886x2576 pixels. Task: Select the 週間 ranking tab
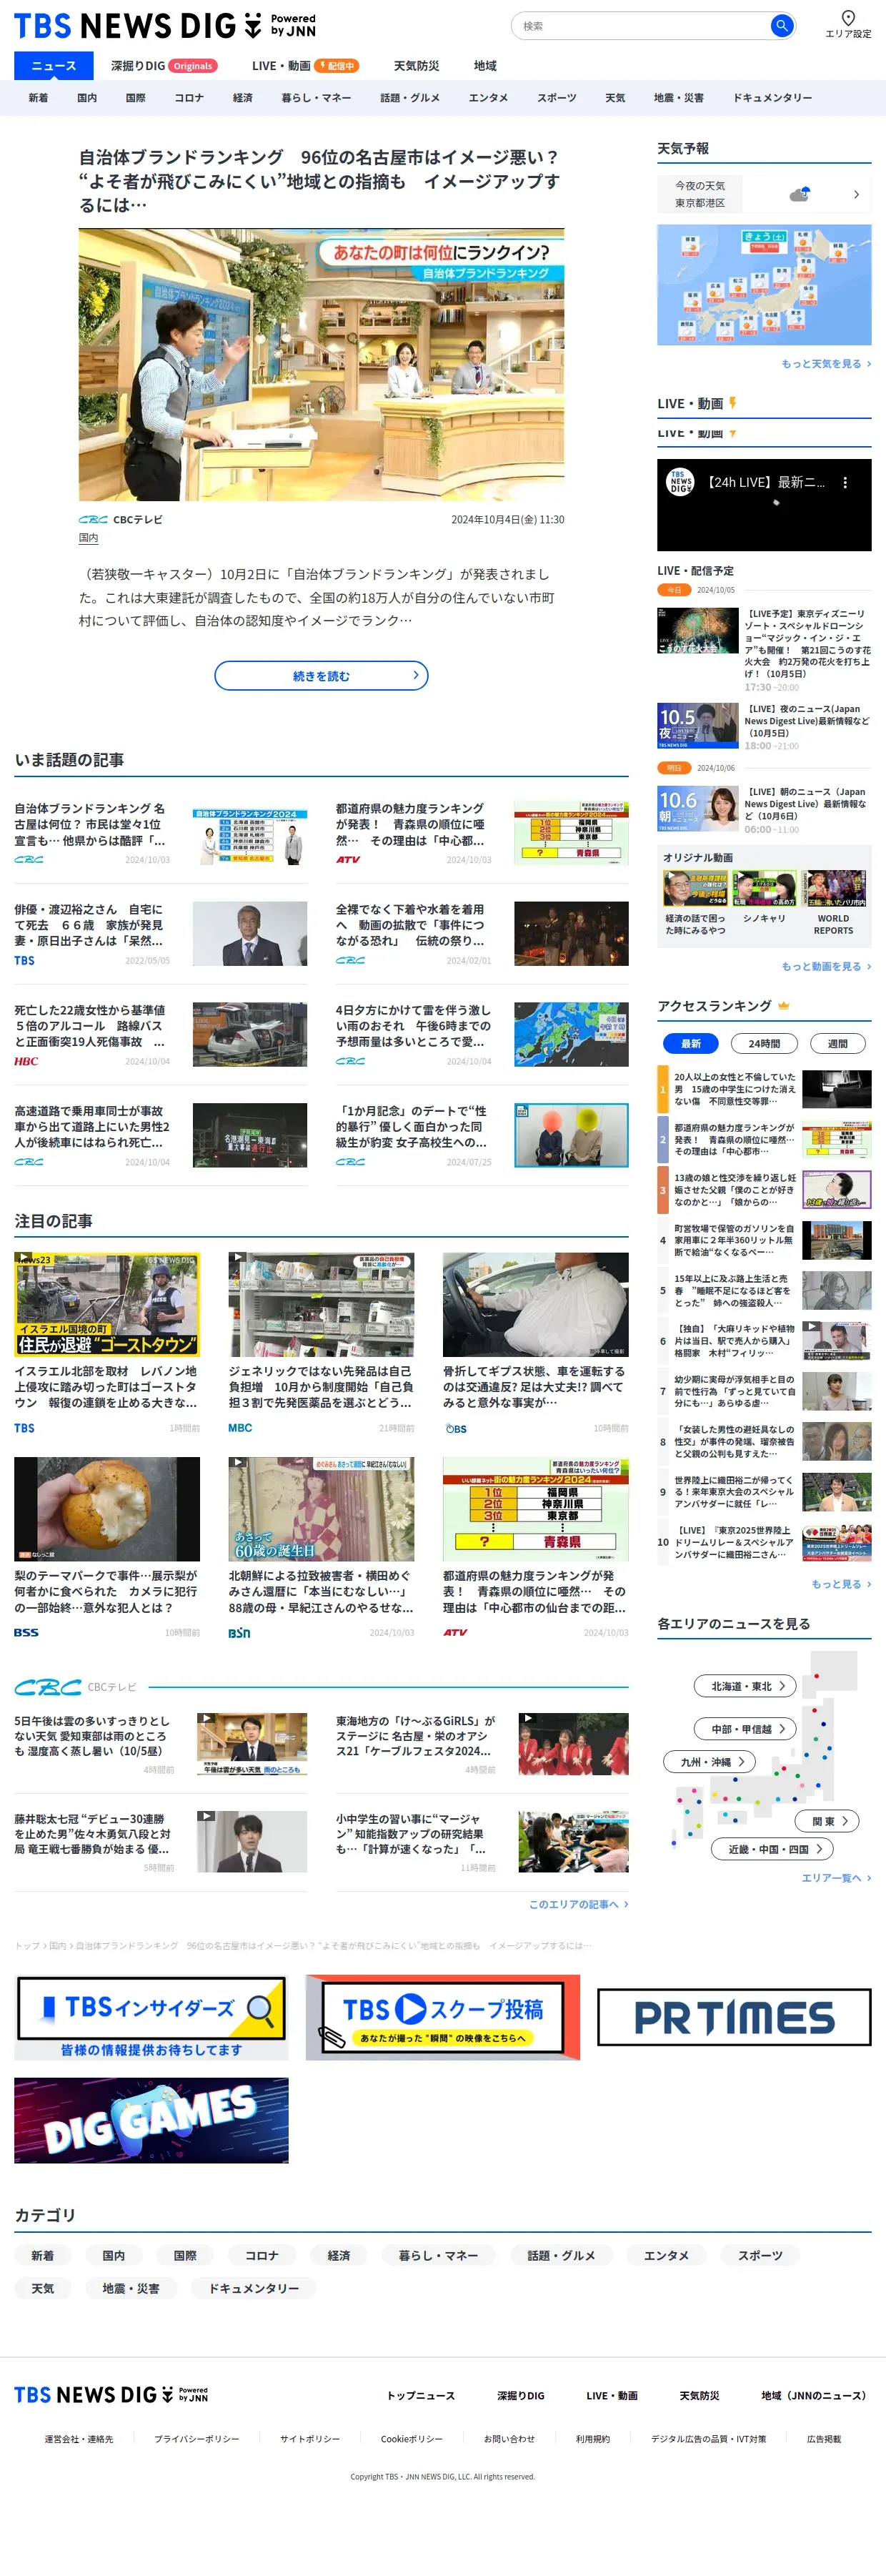837,1043
